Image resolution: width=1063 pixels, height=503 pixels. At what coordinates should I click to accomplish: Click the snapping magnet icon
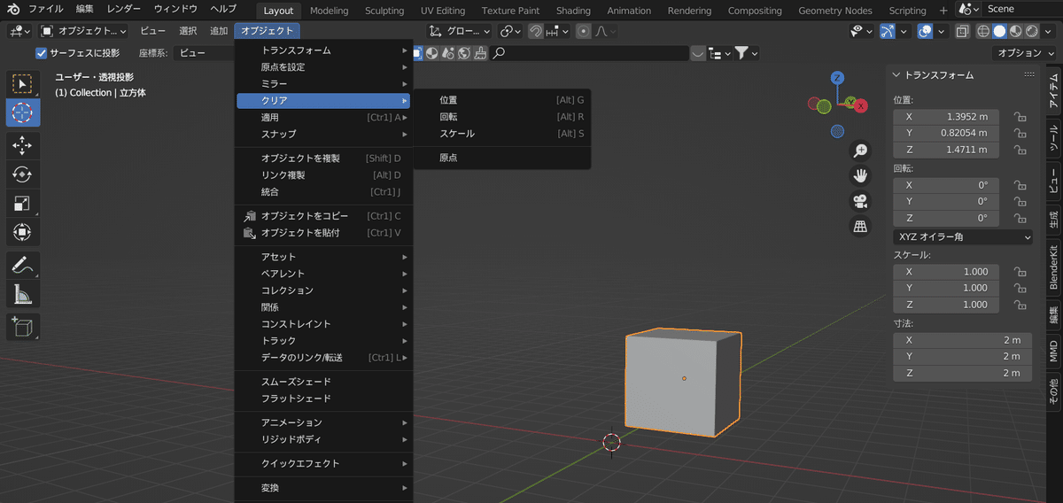tap(535, 31)
